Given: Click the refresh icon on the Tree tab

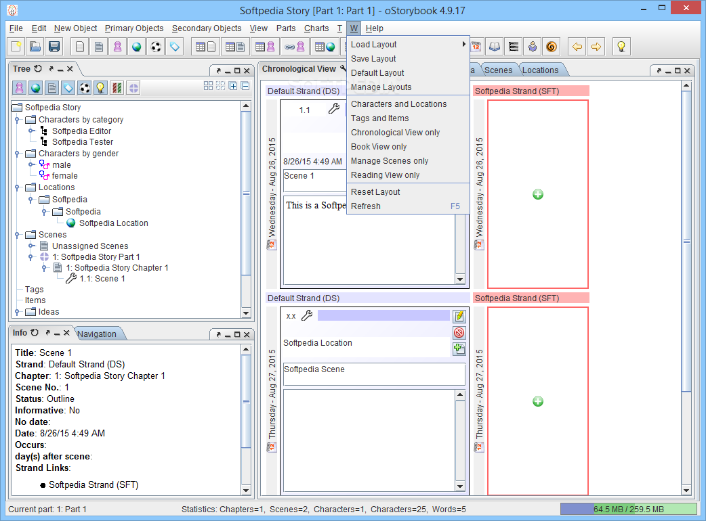Looking at the screenshot, I should pyautogui.click(x=38, y=69).
